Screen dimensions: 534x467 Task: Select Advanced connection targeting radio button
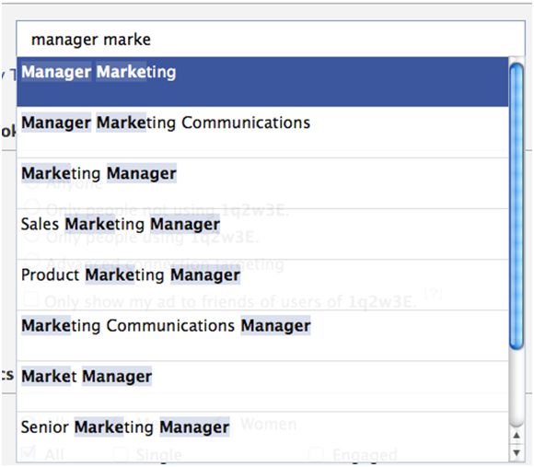(32, 261)
